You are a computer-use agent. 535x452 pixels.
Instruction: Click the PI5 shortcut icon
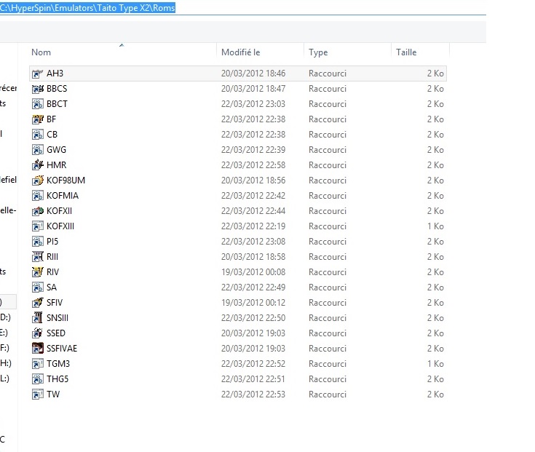pos(38,242)
